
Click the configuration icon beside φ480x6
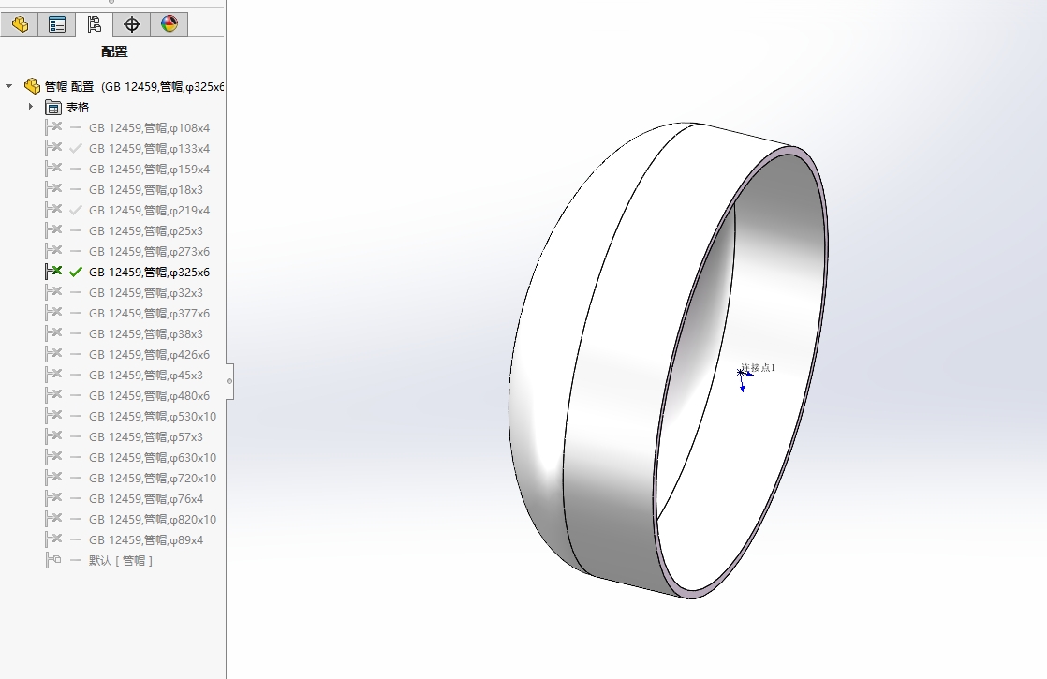coord(53,395)
